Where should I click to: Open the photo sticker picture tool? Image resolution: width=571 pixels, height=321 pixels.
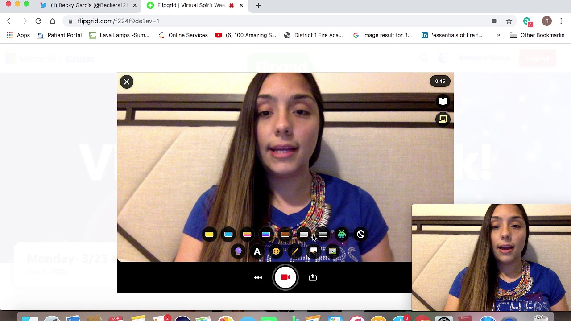point(333,251)
